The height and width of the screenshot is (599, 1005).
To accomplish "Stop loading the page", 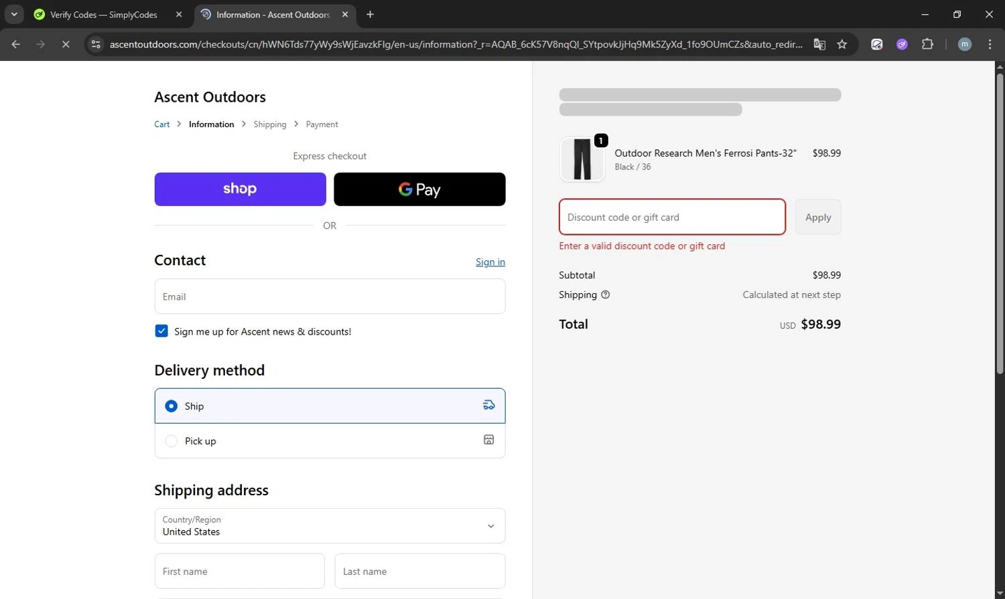I will 66,44.
